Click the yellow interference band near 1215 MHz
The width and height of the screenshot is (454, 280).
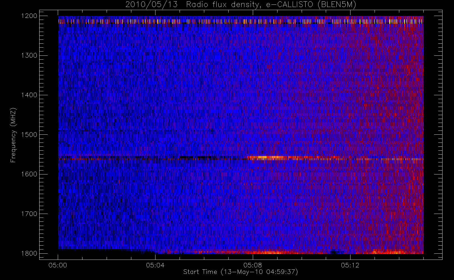(241, 21)
